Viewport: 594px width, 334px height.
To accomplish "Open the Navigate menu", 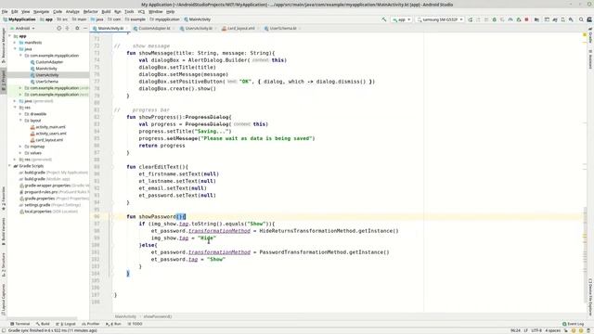I will 41,12.
